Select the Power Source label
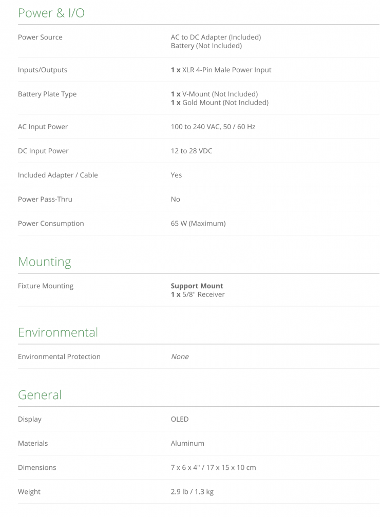Screen dimensions: 380x517 (x=40, y=37)
